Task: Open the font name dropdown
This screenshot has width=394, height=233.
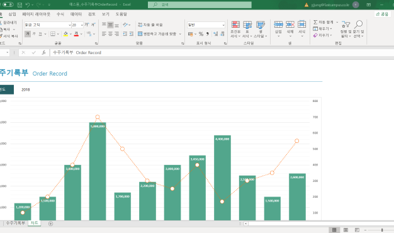Action: [70, 25]
